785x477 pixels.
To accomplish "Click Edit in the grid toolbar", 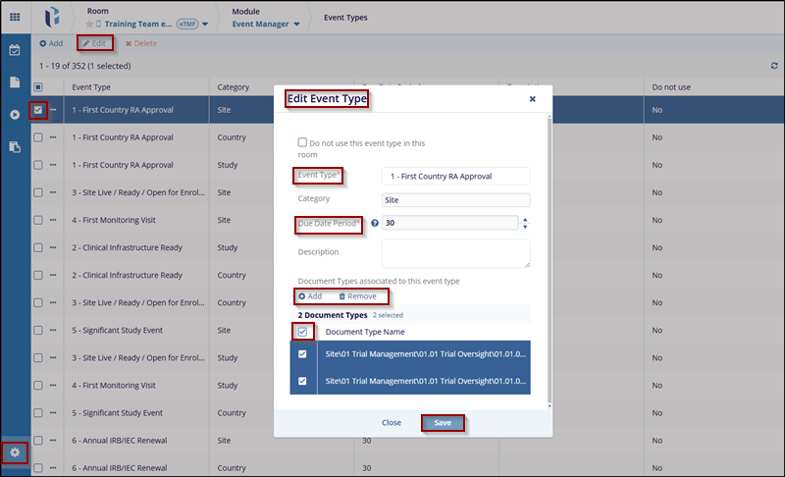I will coord(94,43).
